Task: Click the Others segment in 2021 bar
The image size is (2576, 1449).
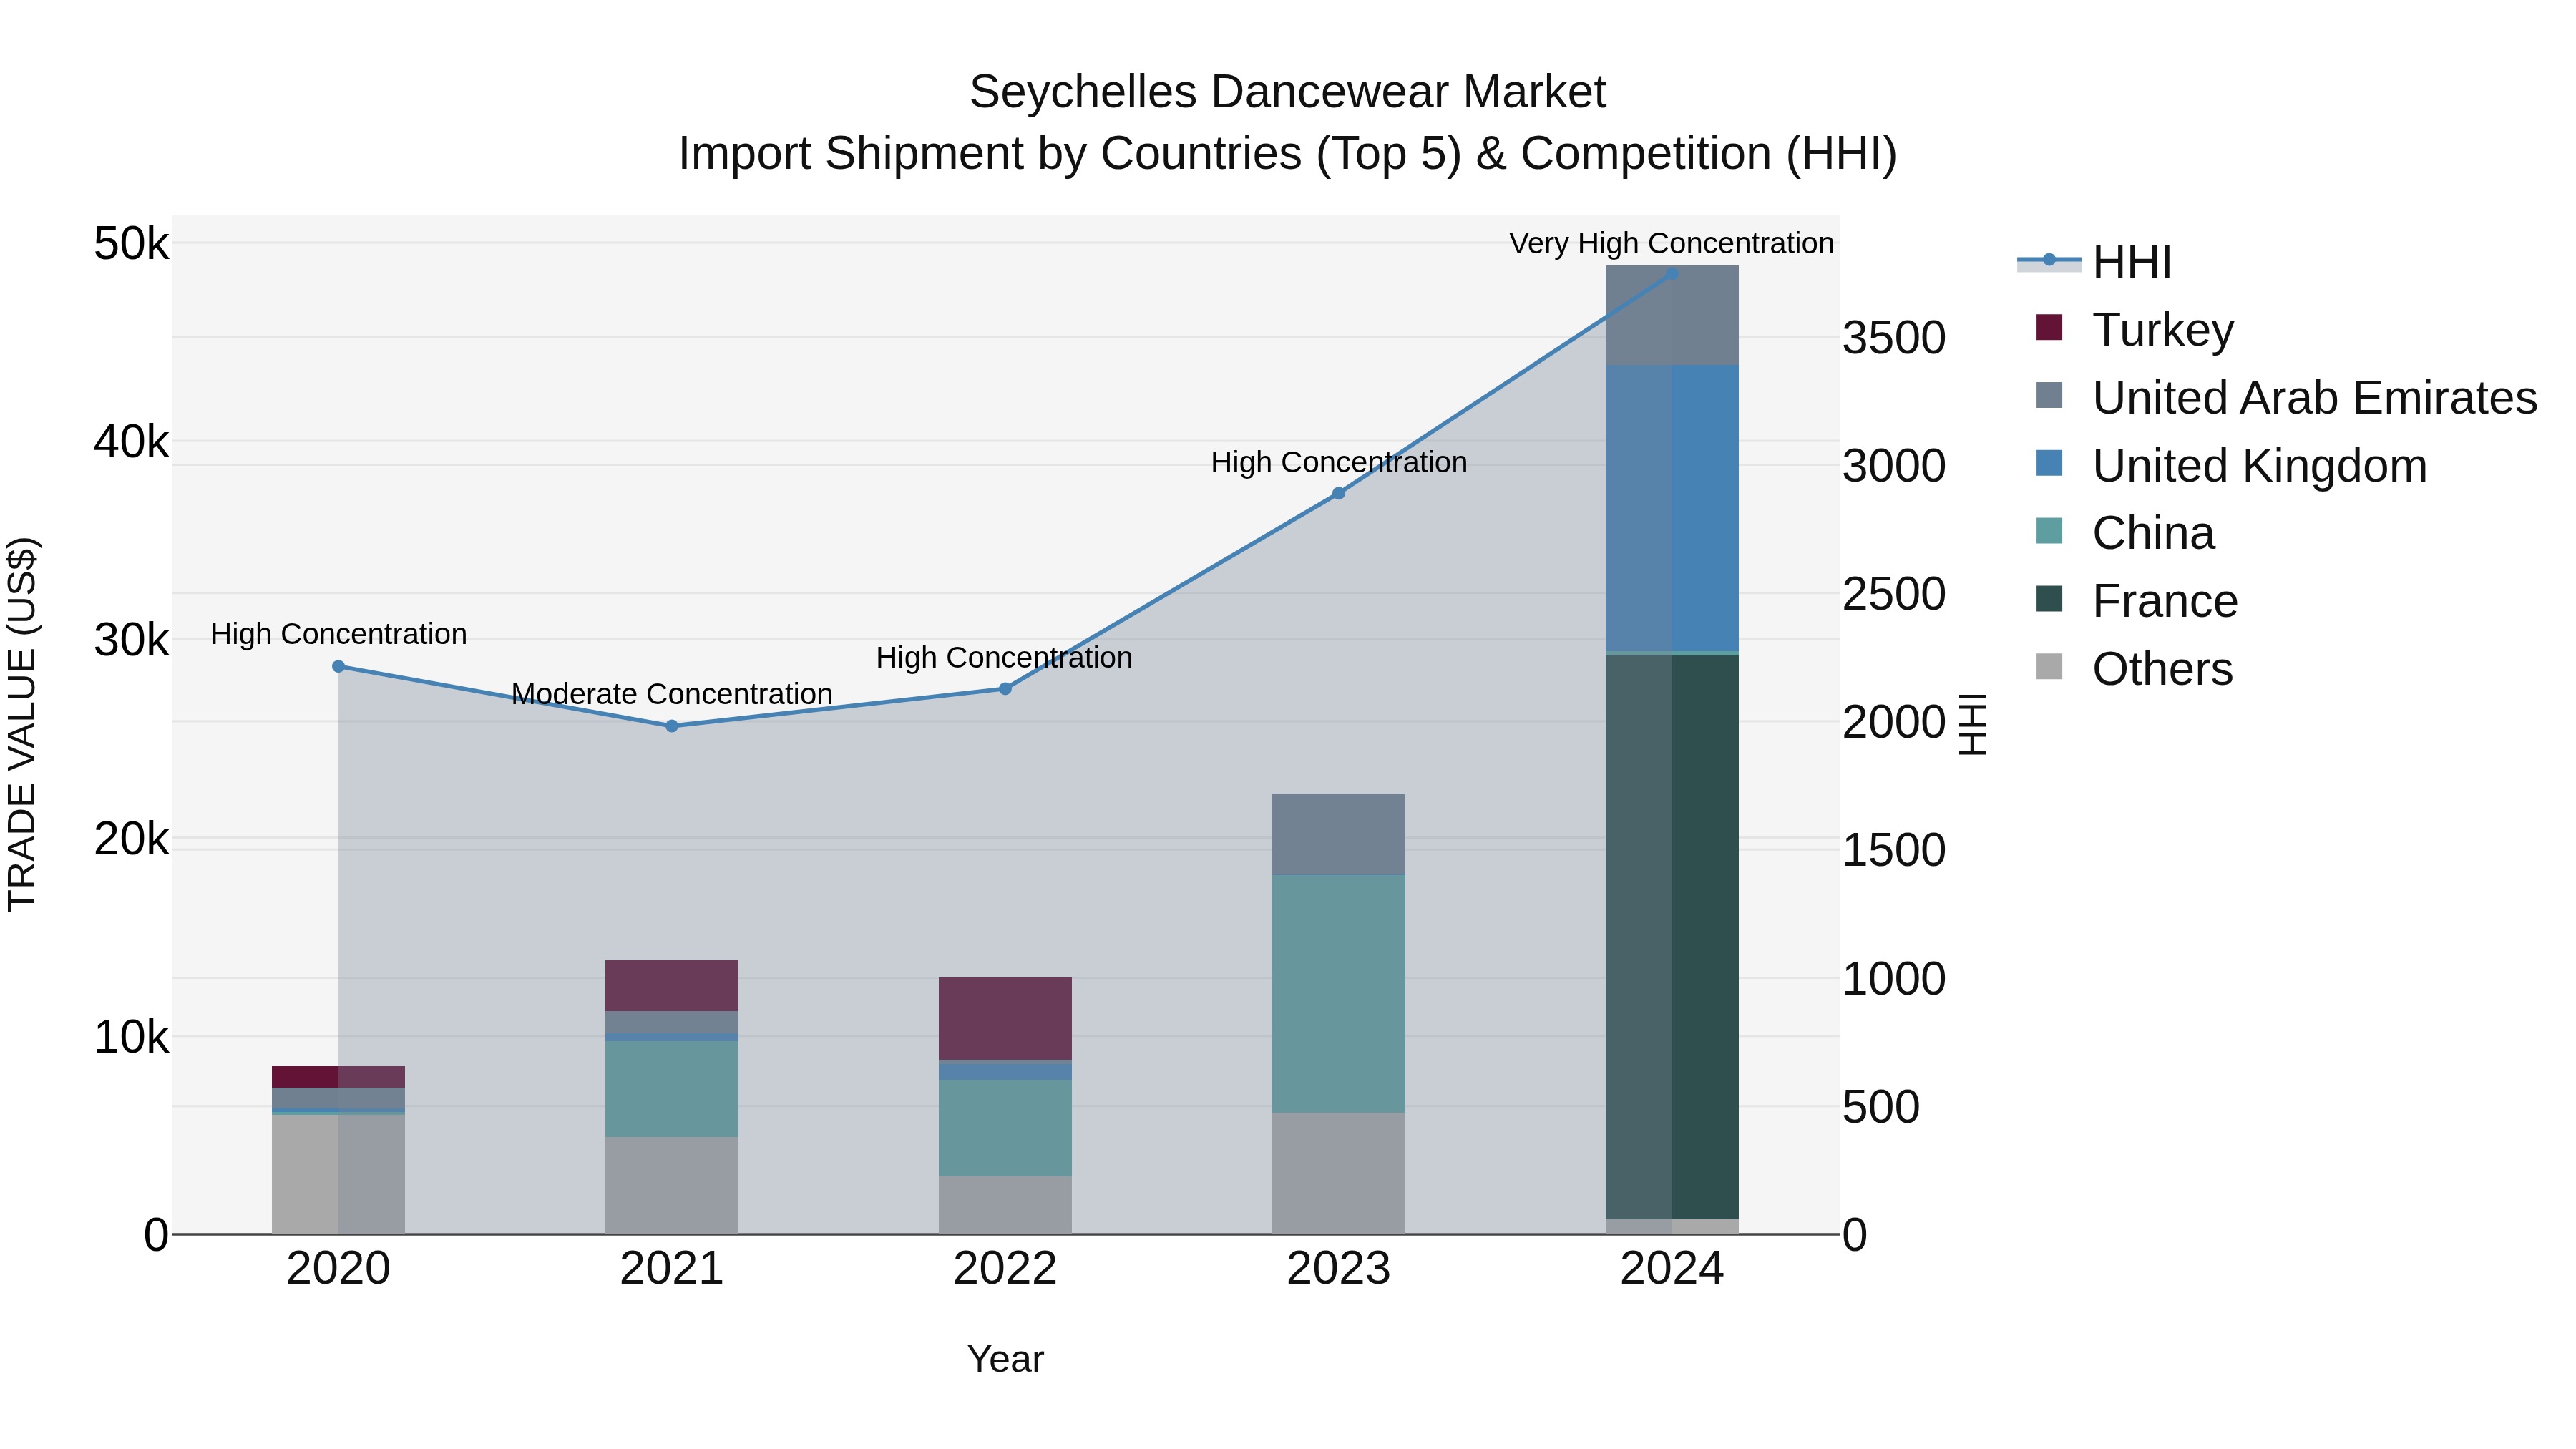Action: [672, 1185]
